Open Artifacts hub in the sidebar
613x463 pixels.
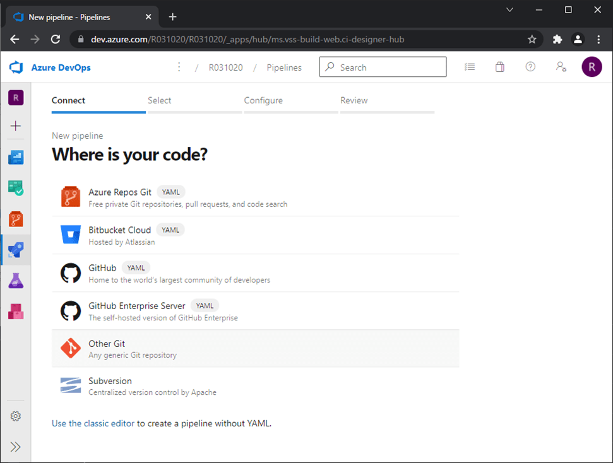[16, 312]
